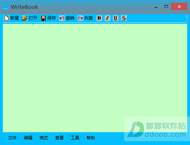Maximize the WriteBook window

pyautogui.click(x=166, y=6)
